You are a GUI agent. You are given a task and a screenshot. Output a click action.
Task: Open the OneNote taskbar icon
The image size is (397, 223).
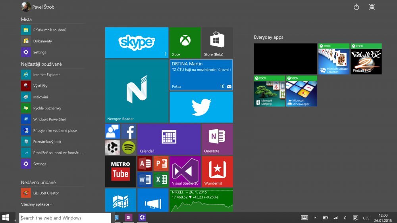point(129,217)
